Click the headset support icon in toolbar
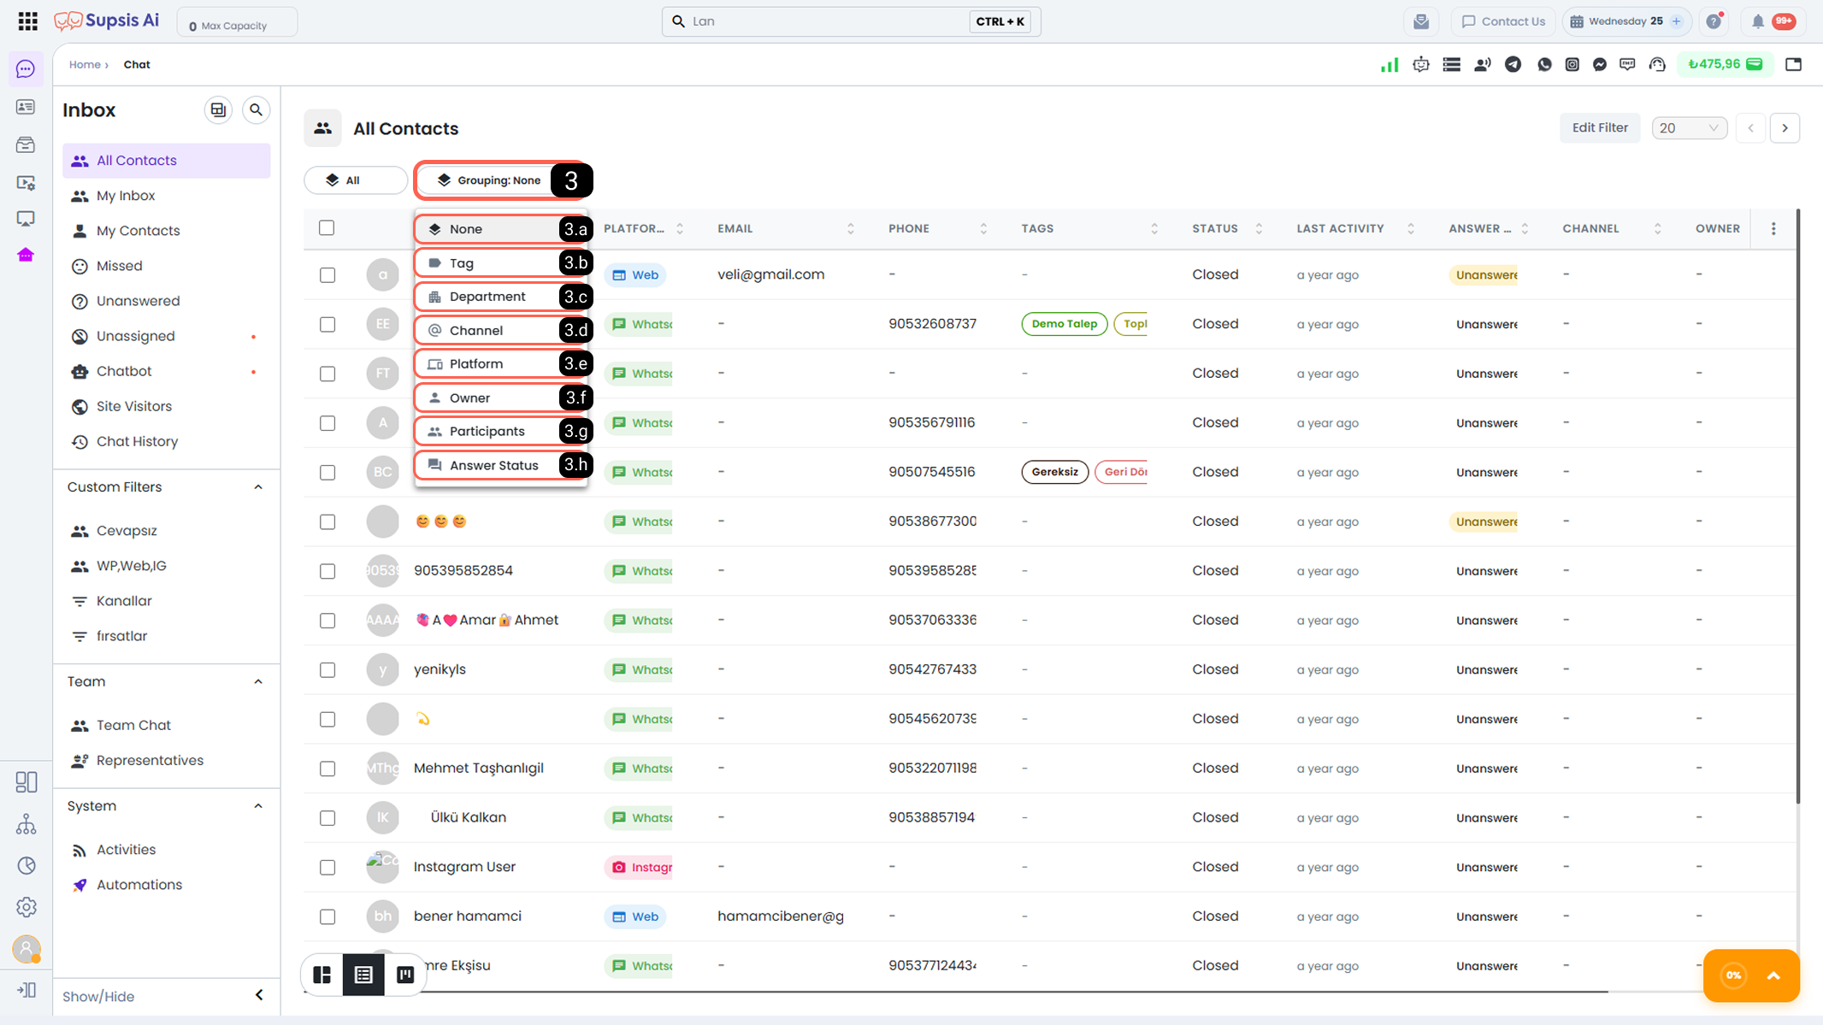Screen dimensions: 1823x1025 point(1657,64)
